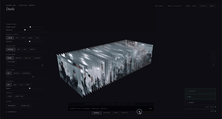This screenshot has width=222, height=119.
Task: Select the Step opacity curve
Action: 24,38
